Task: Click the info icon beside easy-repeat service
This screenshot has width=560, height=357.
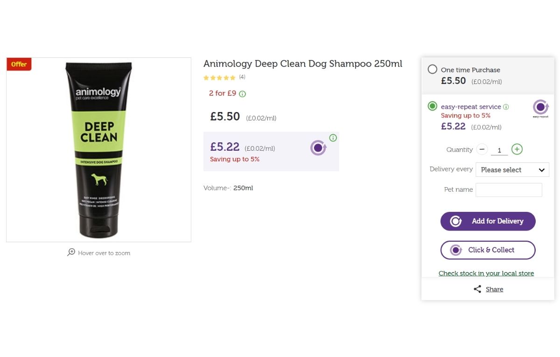Action: [506, 107]
